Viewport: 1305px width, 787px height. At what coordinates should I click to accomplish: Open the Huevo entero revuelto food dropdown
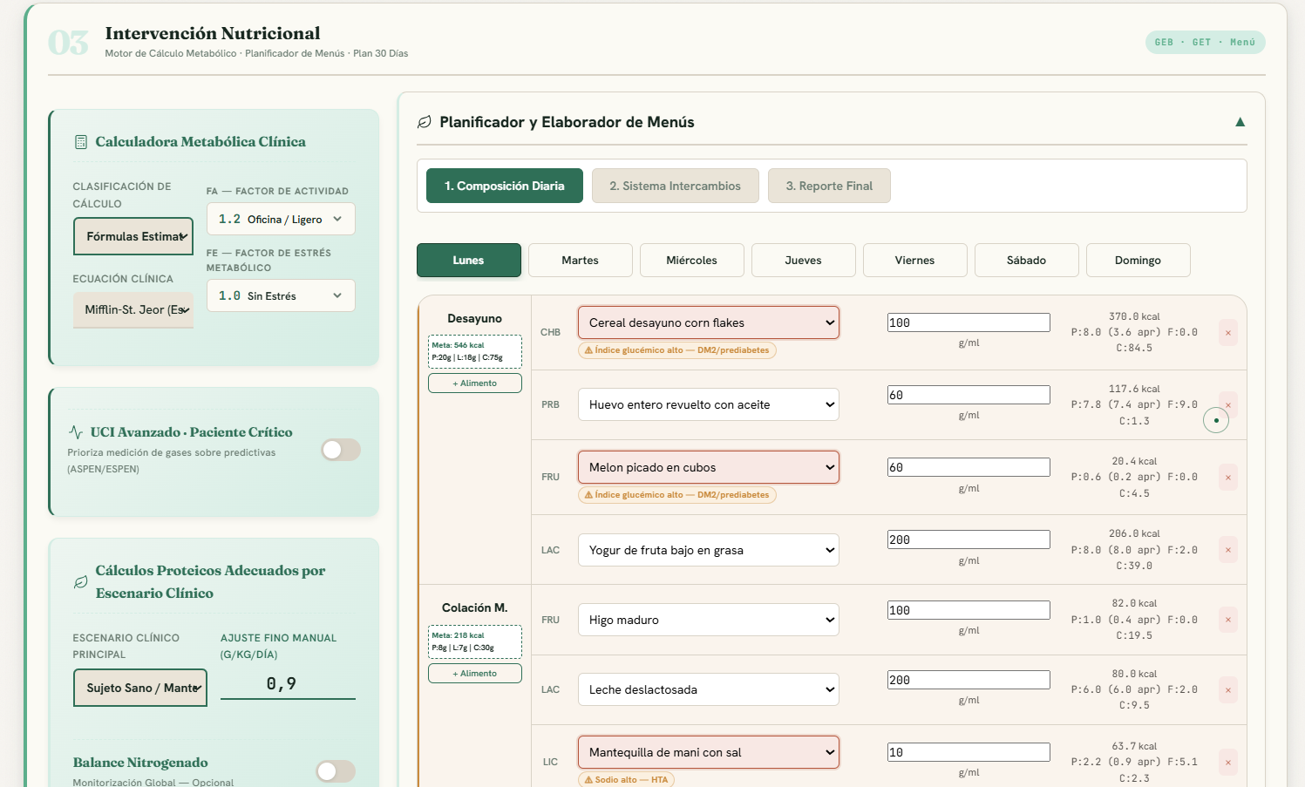pos(709,404)
